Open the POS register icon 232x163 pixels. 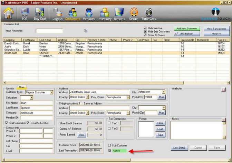click(25, 14)
